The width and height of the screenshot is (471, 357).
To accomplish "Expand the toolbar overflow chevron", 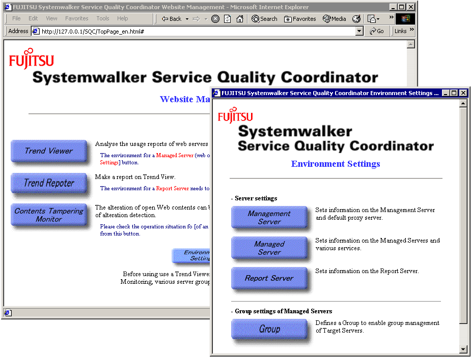I will [391, 17].
